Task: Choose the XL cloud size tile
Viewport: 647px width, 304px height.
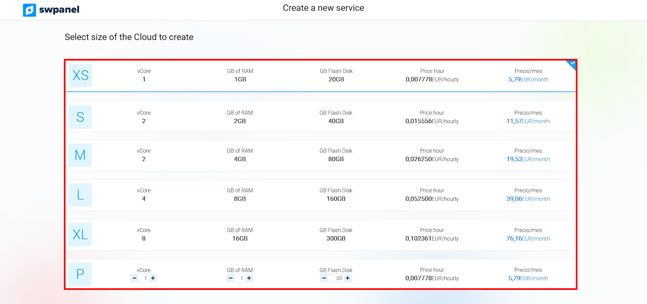Action: pyautogui.click(x=80, y=235)
